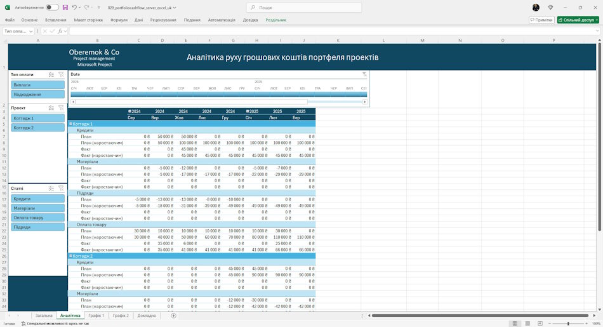Click the Redo arrow icon

[86, 8]
